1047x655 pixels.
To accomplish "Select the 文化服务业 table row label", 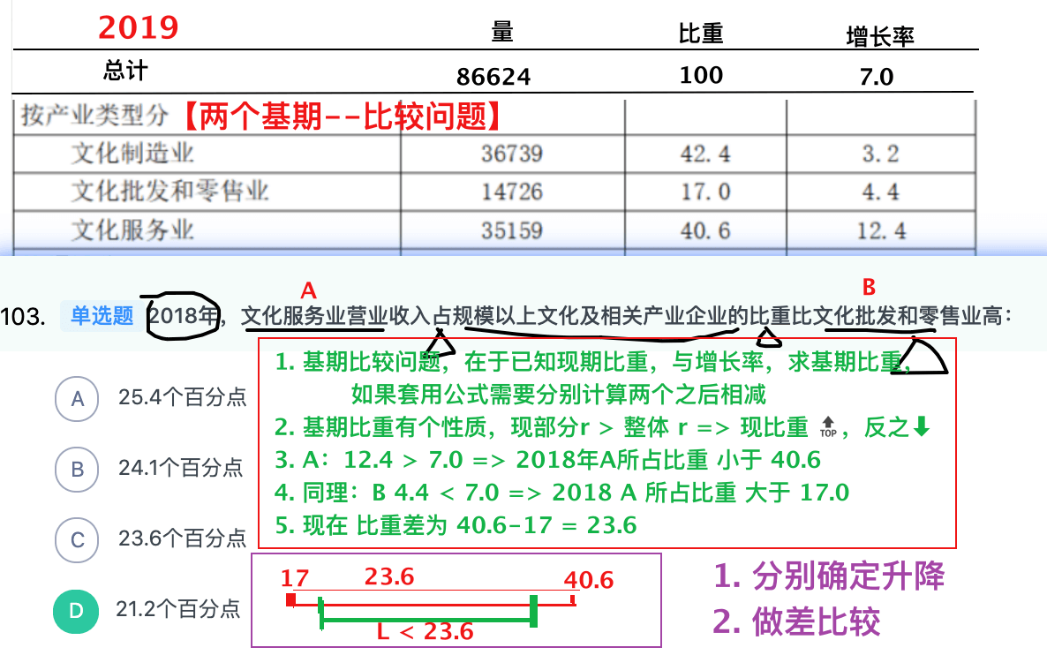I will (x=132, y=230).
